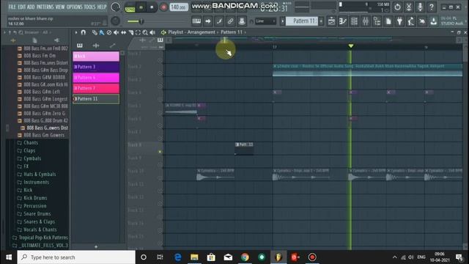Select the playlist mute tool

coord(116,32)
